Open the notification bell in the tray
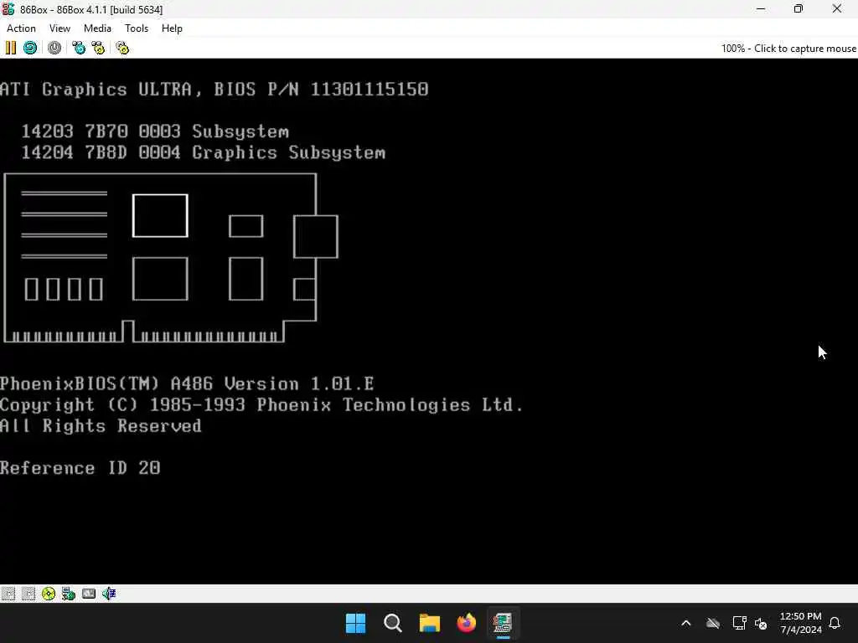The image size is (858, 643). point(835,623)
